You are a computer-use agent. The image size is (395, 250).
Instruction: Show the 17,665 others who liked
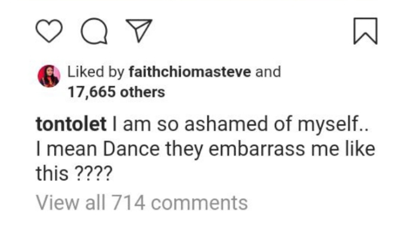117,92
